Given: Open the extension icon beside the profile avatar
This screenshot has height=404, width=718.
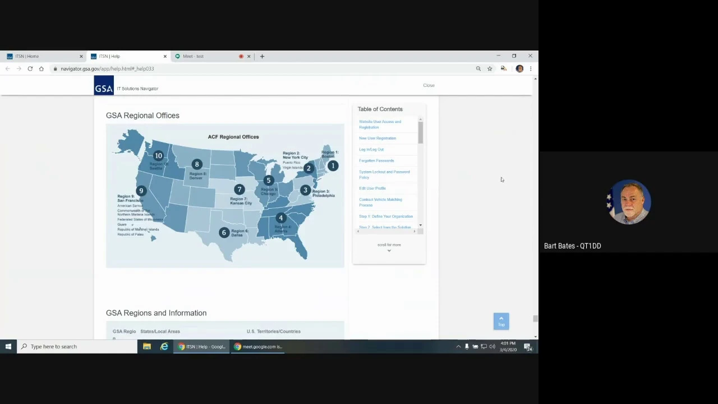Looking at the screenshot, I should pyautogui.click(x=504, y=68).
